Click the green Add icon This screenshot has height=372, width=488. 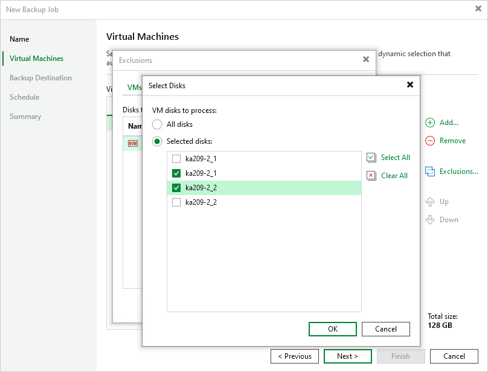point(431,123)
